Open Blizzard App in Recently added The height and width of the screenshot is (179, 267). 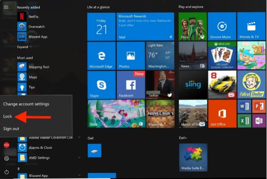point(32,37)
